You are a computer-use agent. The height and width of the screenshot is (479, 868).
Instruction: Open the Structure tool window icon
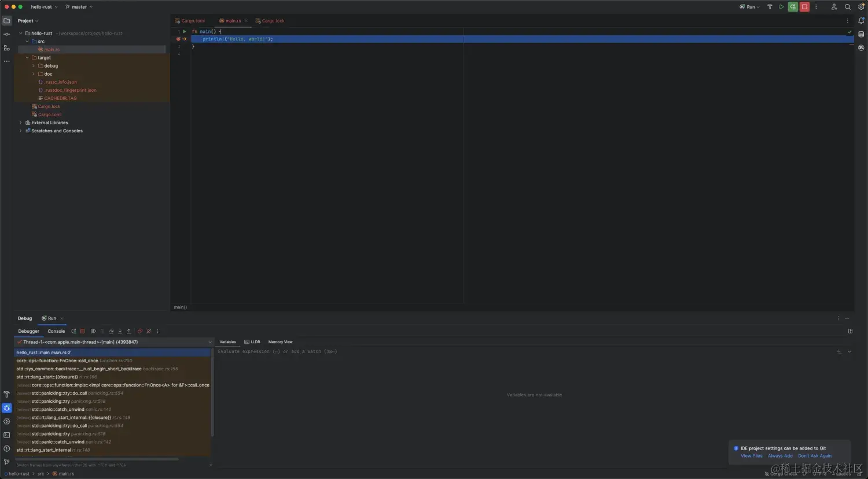click(7, 48)
